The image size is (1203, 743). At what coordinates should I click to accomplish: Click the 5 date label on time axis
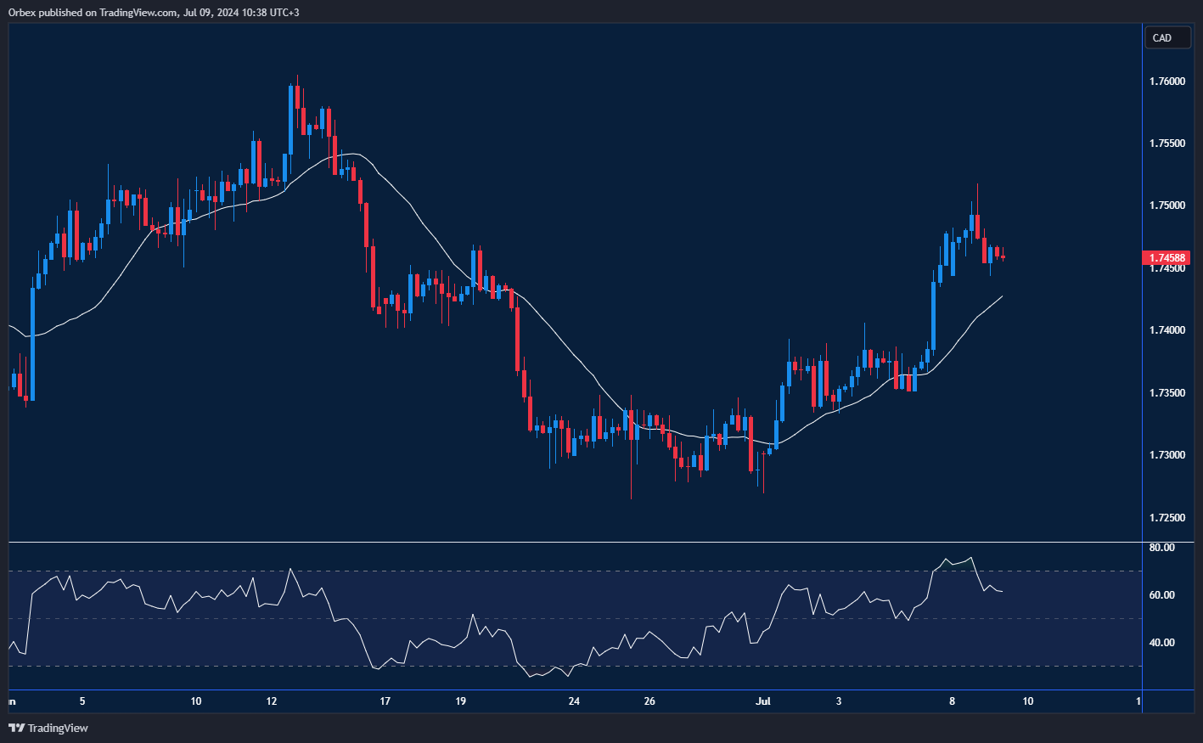coord(82,701)
